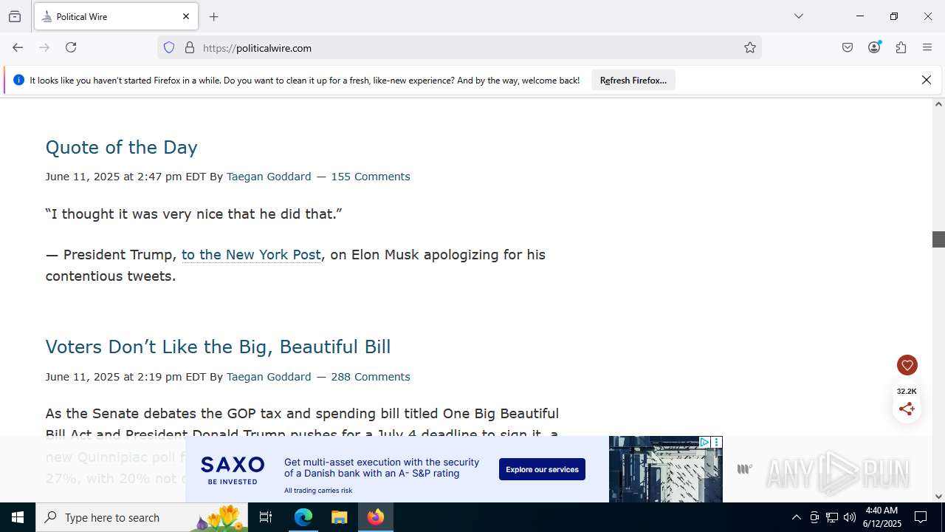Open the Quote of the Day headline
945x532 pixels.
[121, 147]
